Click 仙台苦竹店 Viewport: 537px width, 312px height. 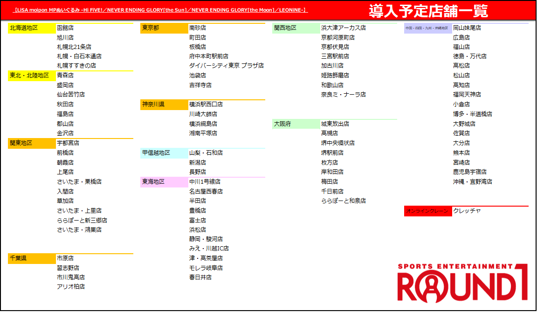click(x=71, y=94)
